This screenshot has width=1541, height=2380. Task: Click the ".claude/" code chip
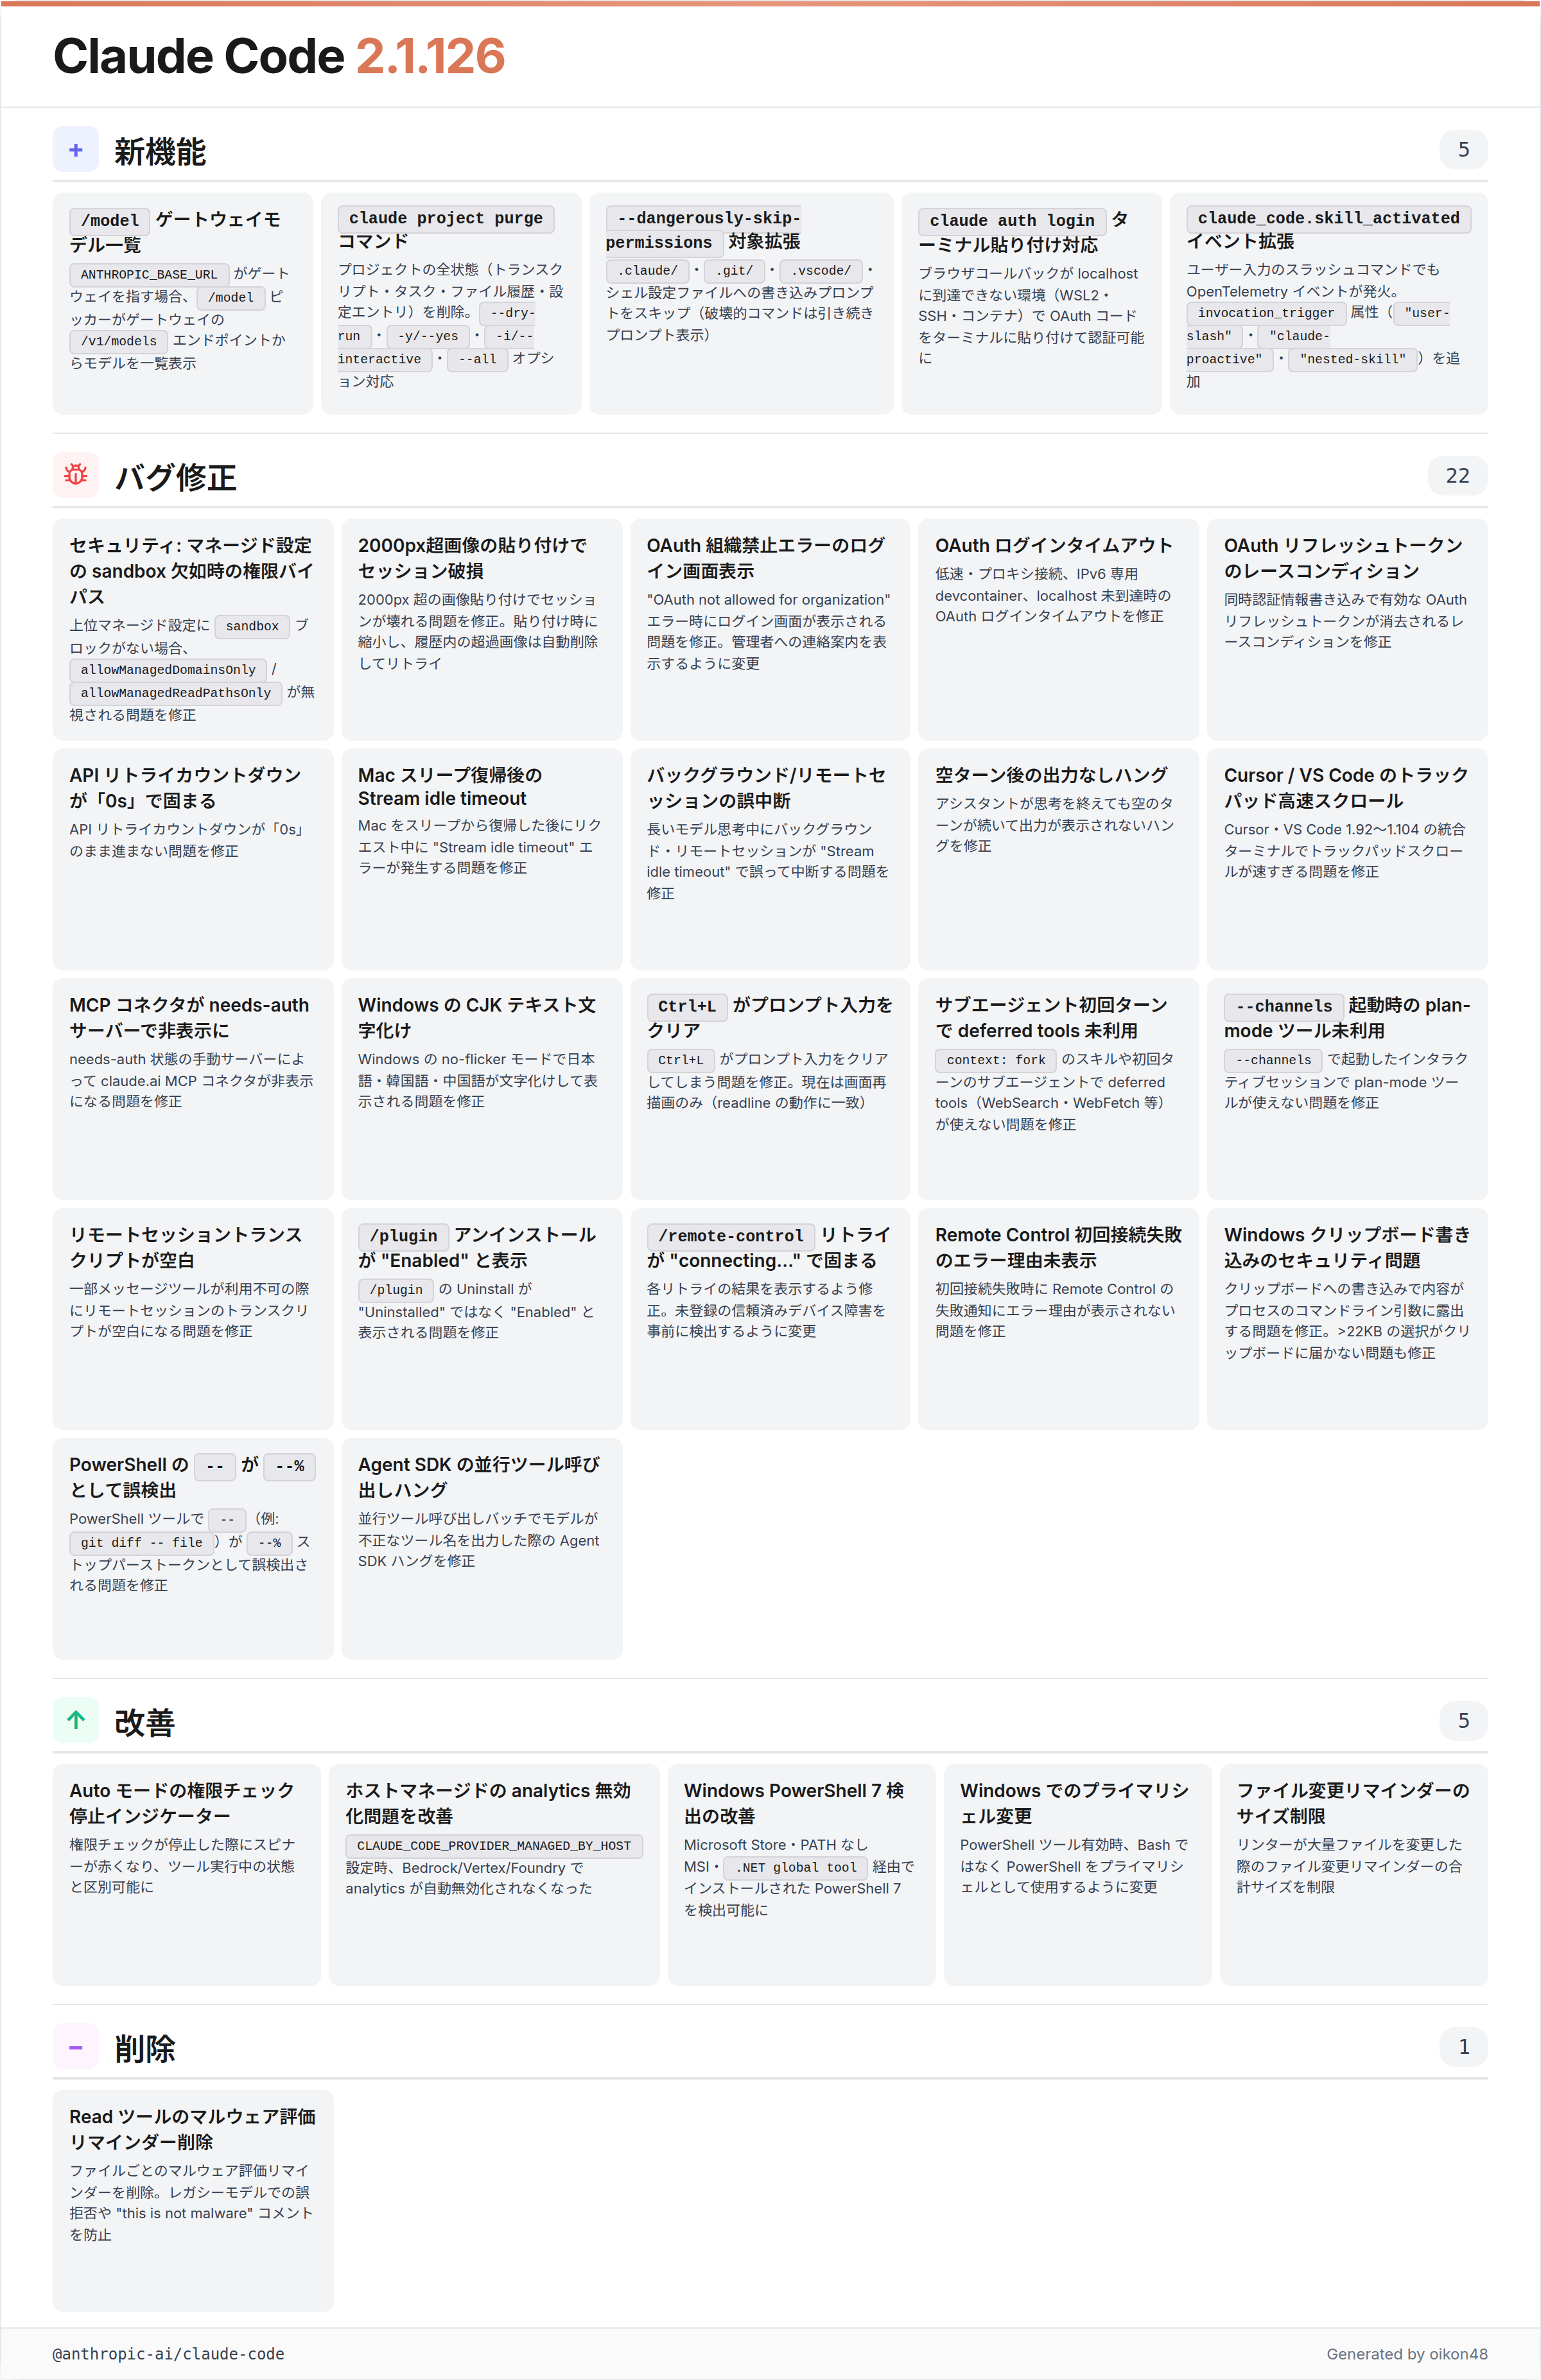tap(647, 270)
